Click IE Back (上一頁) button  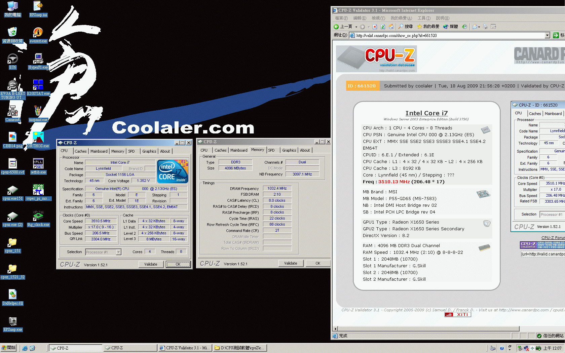point(343,27)
